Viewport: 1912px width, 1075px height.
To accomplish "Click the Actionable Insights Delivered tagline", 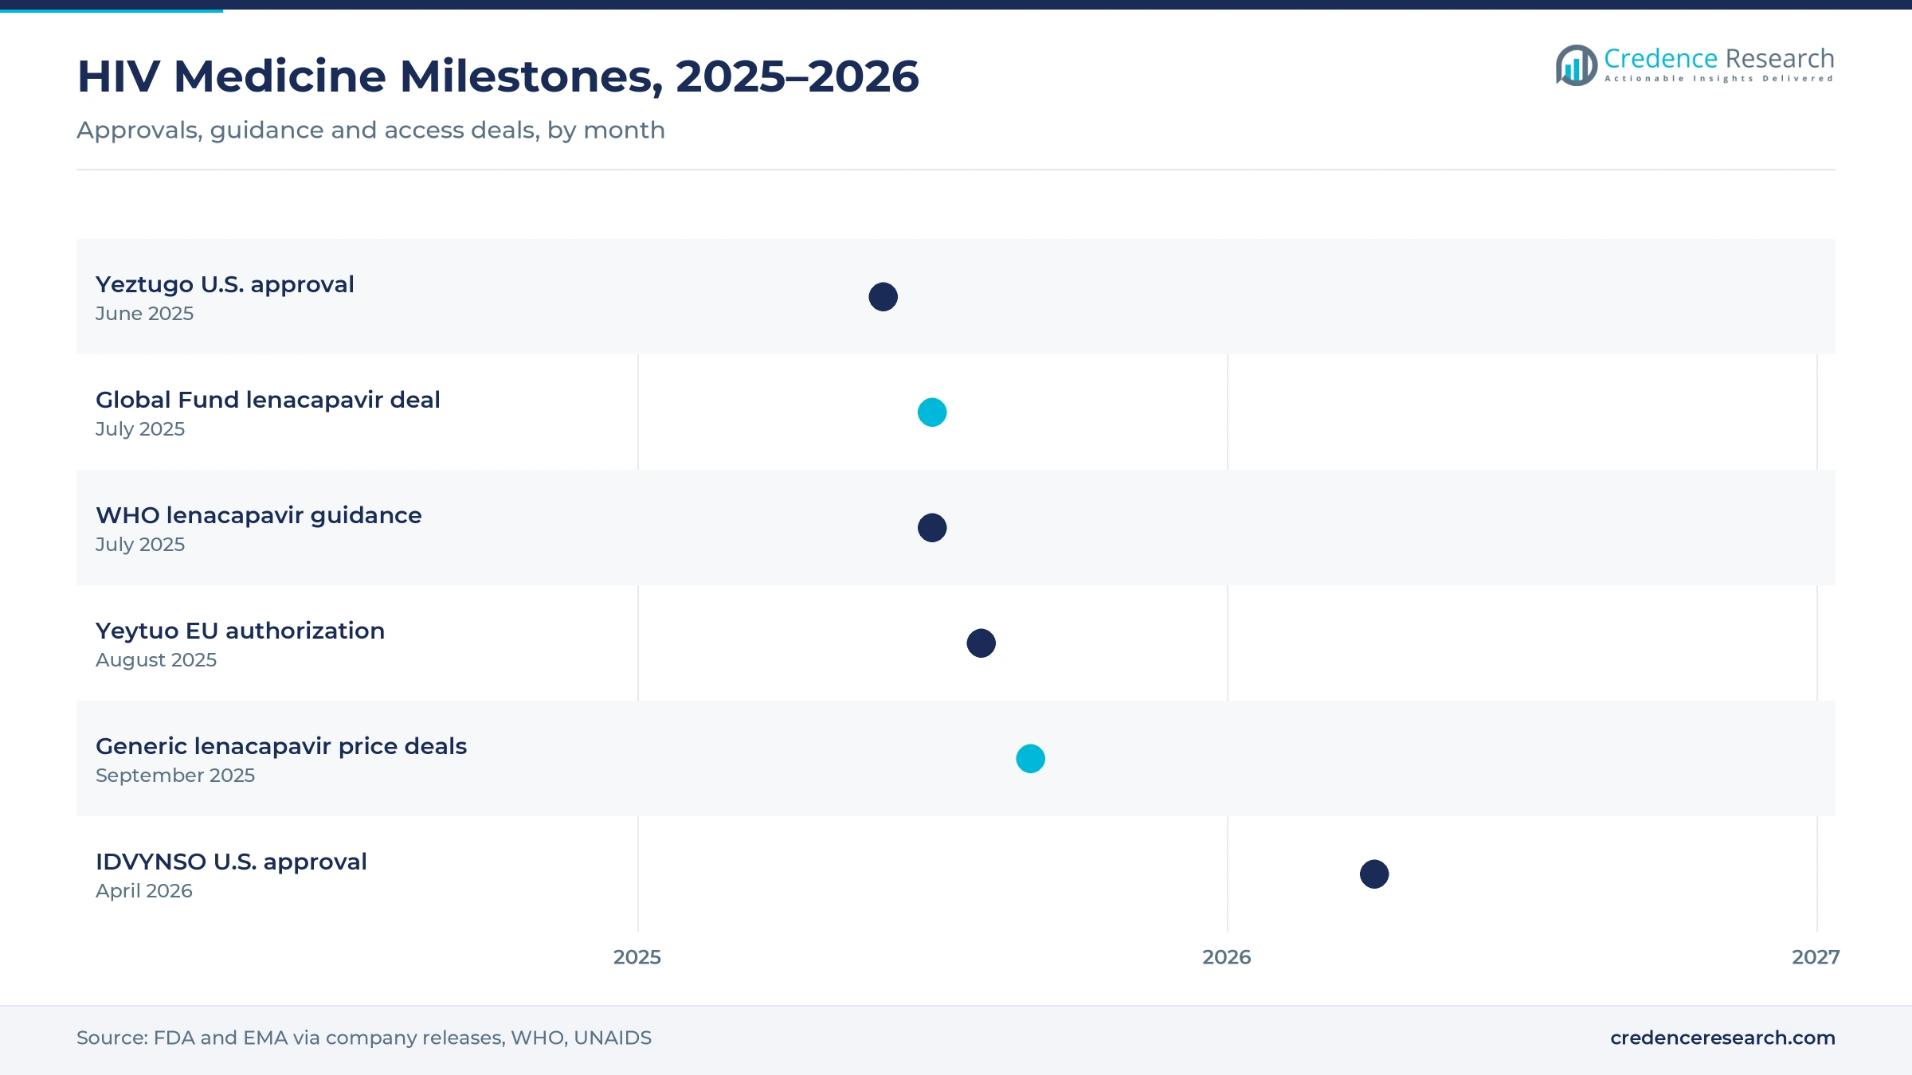I will pyautogui.click(x=1719, y=79).
